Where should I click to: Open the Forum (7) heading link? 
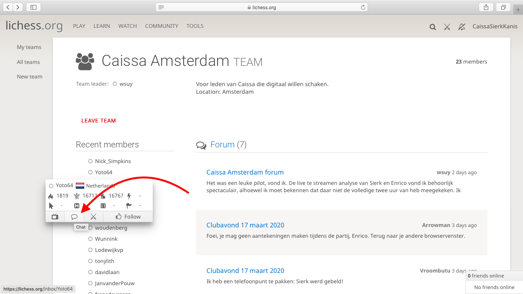[222, 145]
